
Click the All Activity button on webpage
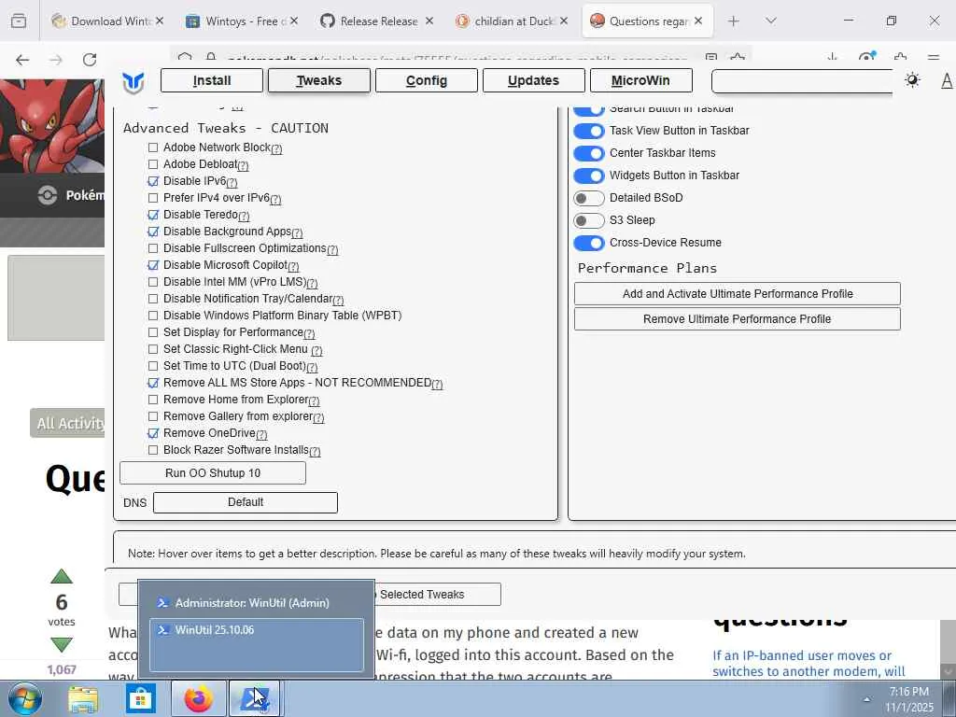tap(67, 423)
